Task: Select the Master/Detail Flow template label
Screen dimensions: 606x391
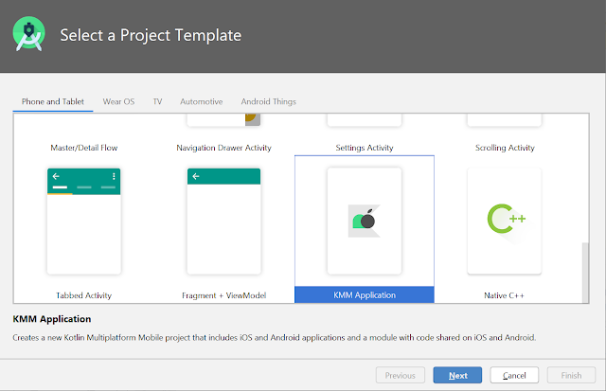Action: click(x=83, y=148)
